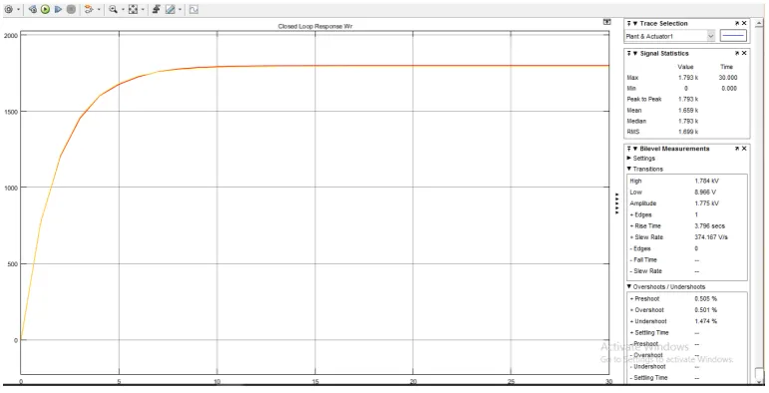Click the + Edges label

click(640, 214)
